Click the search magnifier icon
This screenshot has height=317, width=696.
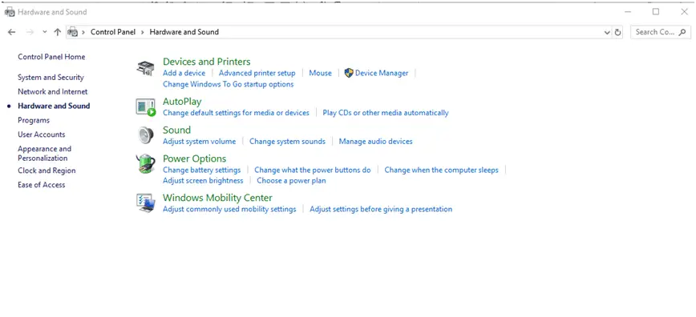(x=682, y=32)
